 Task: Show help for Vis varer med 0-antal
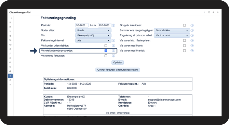point(192,51)
